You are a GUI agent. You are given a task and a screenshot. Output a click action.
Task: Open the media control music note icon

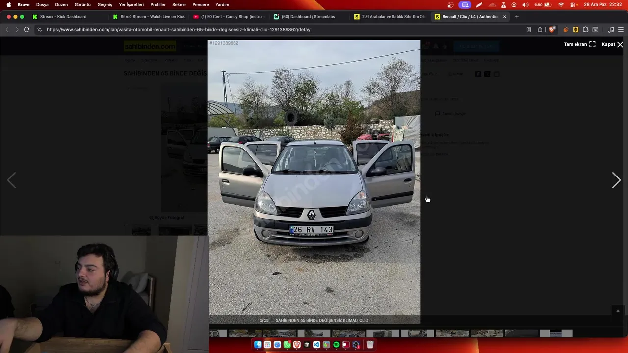pyautogui.click(x=611, y=29)
